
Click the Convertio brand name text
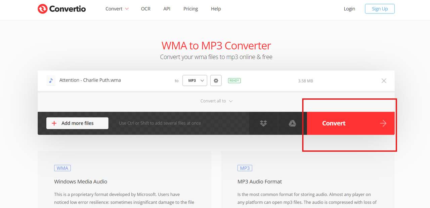[x=68, y=9]
